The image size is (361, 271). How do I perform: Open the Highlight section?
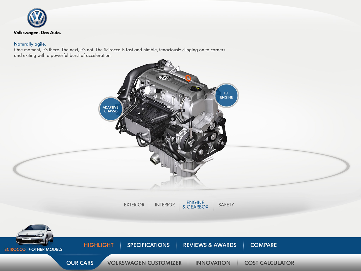pos(99,245)
